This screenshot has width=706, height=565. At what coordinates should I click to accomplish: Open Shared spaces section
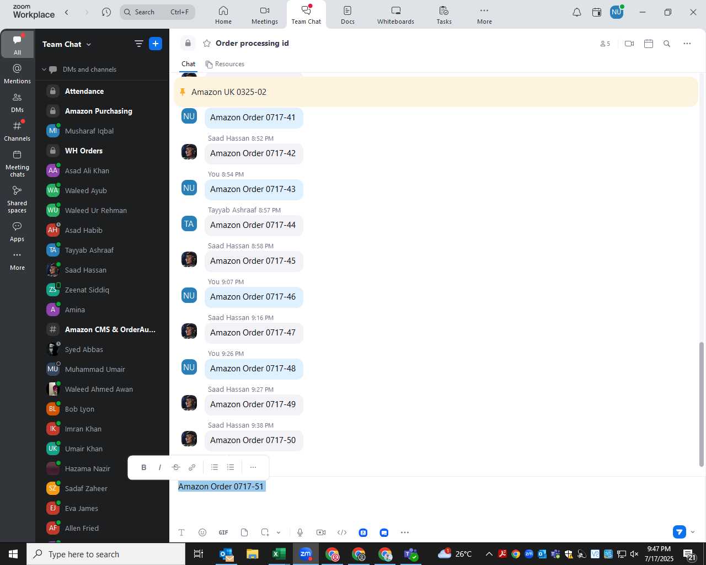point(18,199)
